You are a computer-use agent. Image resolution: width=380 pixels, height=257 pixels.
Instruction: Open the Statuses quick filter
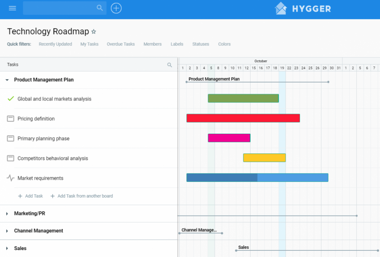pos(200,44)
